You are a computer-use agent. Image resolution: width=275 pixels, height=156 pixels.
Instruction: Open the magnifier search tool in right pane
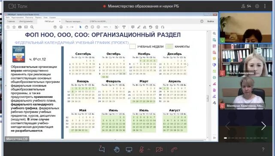pyautogui.click(x=215, y=34)
